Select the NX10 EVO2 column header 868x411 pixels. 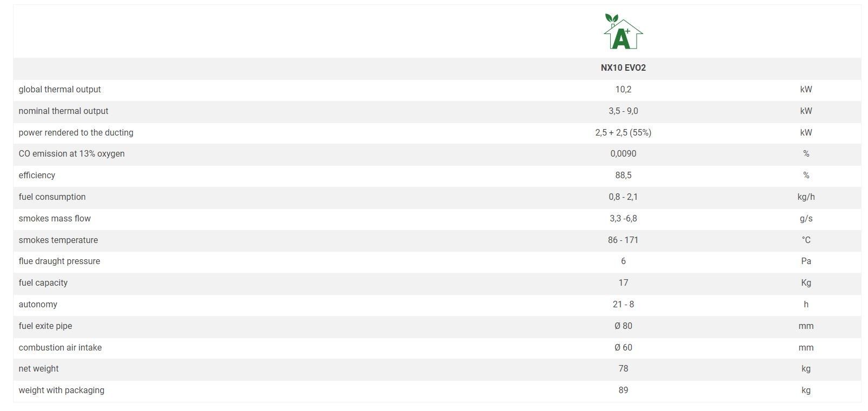click(x=623, y=68)
